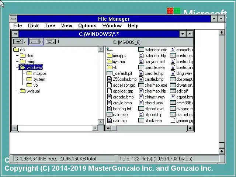Click file list horizontal scroll thumb
Image resolution: width=236 pixels, height=177 pixels.
(114, 128)
